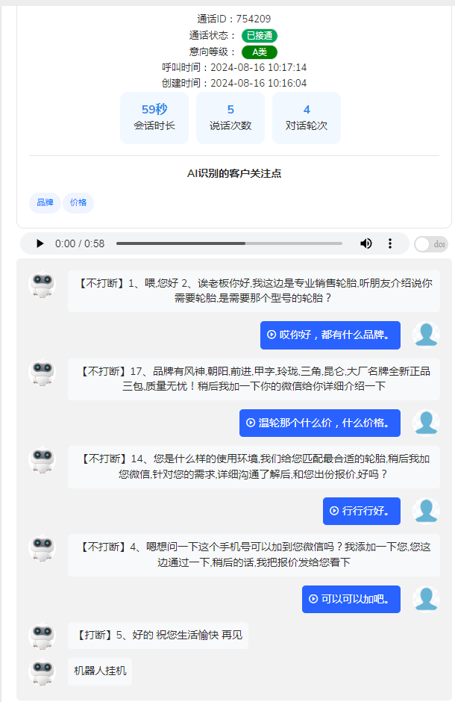Click the audio playback progress bar
This screenshot has width=455, height=702.
[x=229, y=243]
